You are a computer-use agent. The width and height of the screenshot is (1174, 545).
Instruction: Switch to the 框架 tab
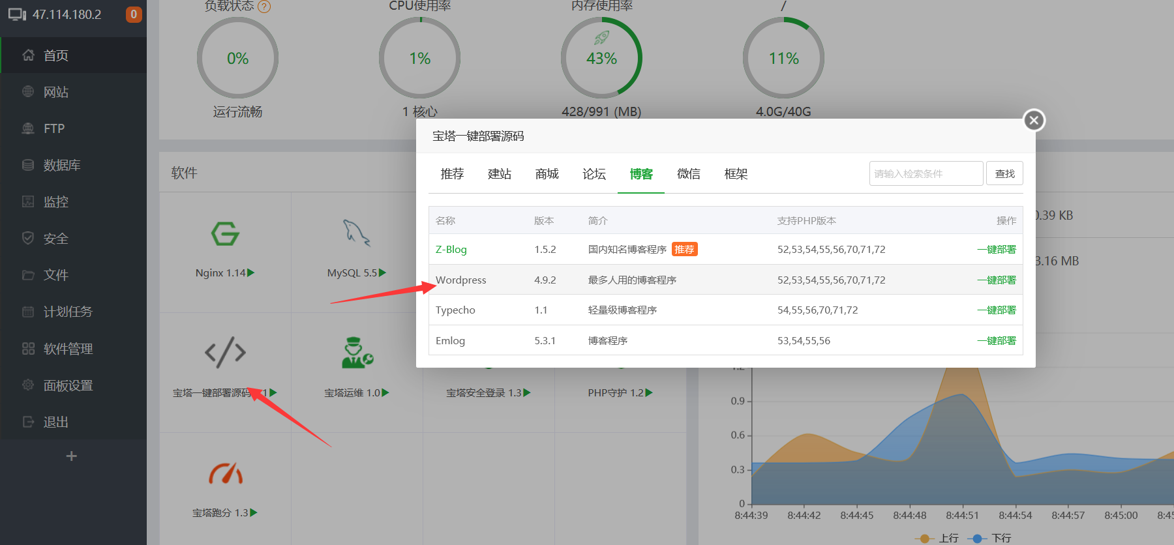(x=736, y=173)
